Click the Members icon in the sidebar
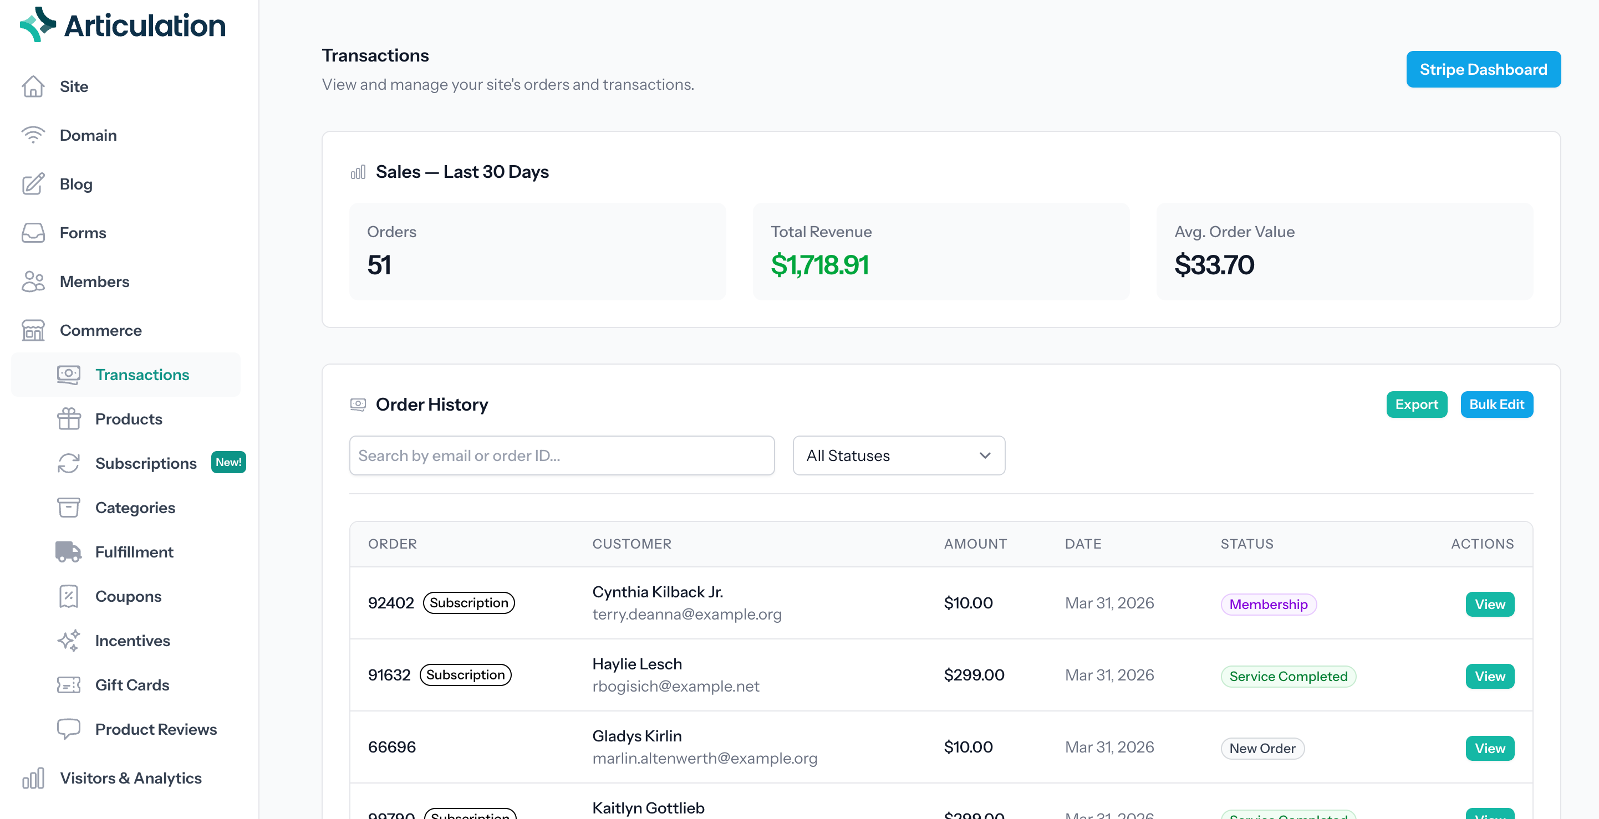The image size is (1599, 819). 33,281
